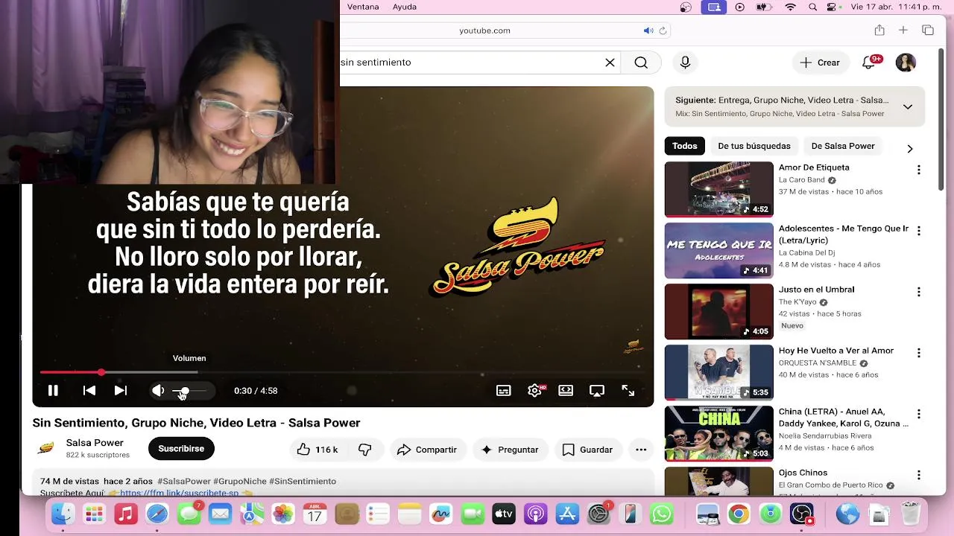Show more filter chips with the arrow
The height and width of the screenshot is (536, 954).
coord(909,148)
